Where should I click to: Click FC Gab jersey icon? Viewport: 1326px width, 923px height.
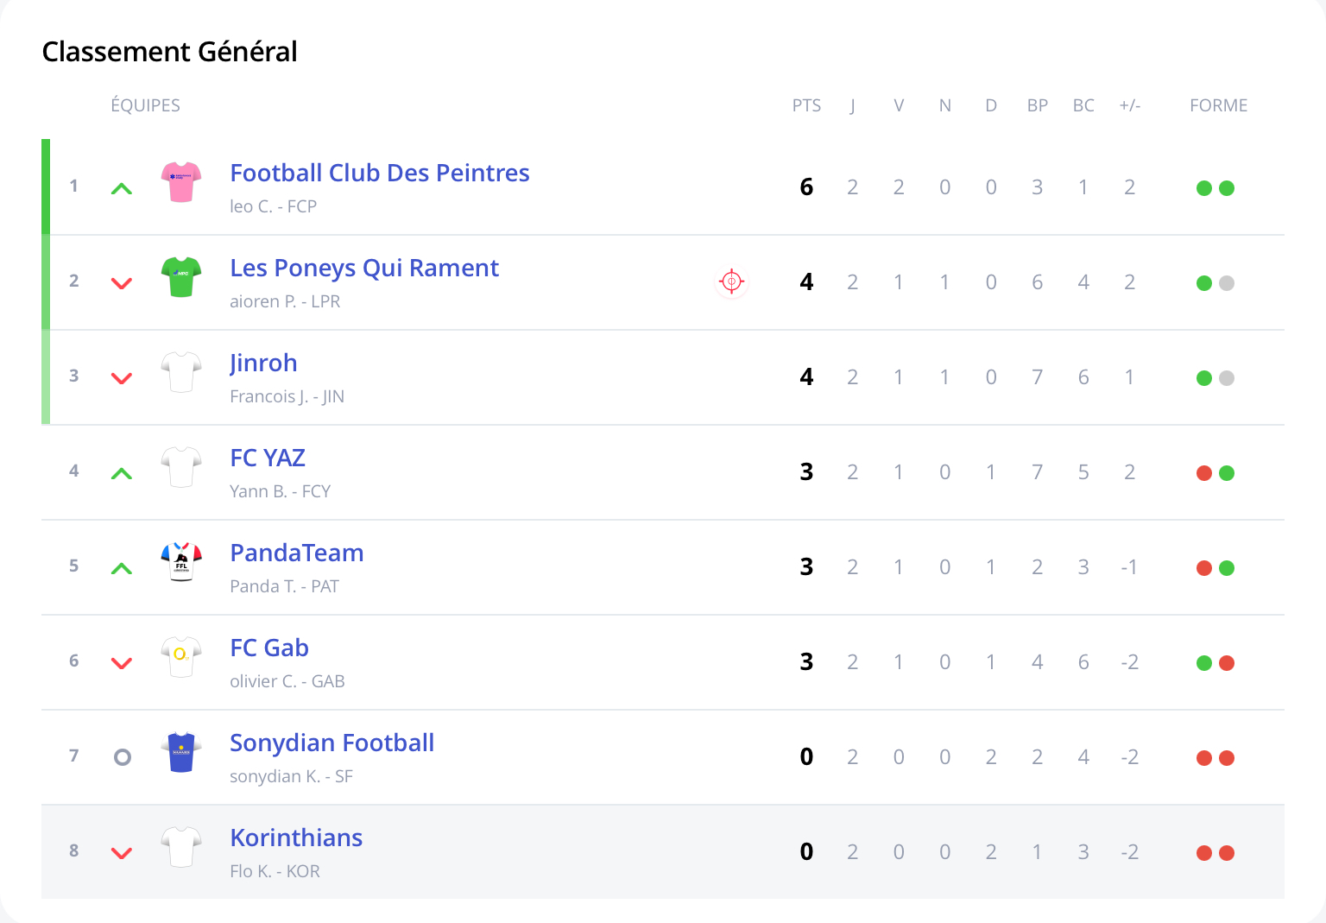tap(181, 657)
